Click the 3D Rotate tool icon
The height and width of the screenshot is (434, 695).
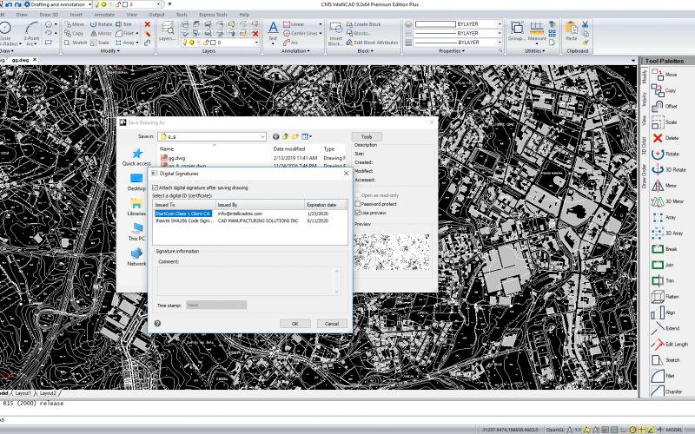(658, 169)
